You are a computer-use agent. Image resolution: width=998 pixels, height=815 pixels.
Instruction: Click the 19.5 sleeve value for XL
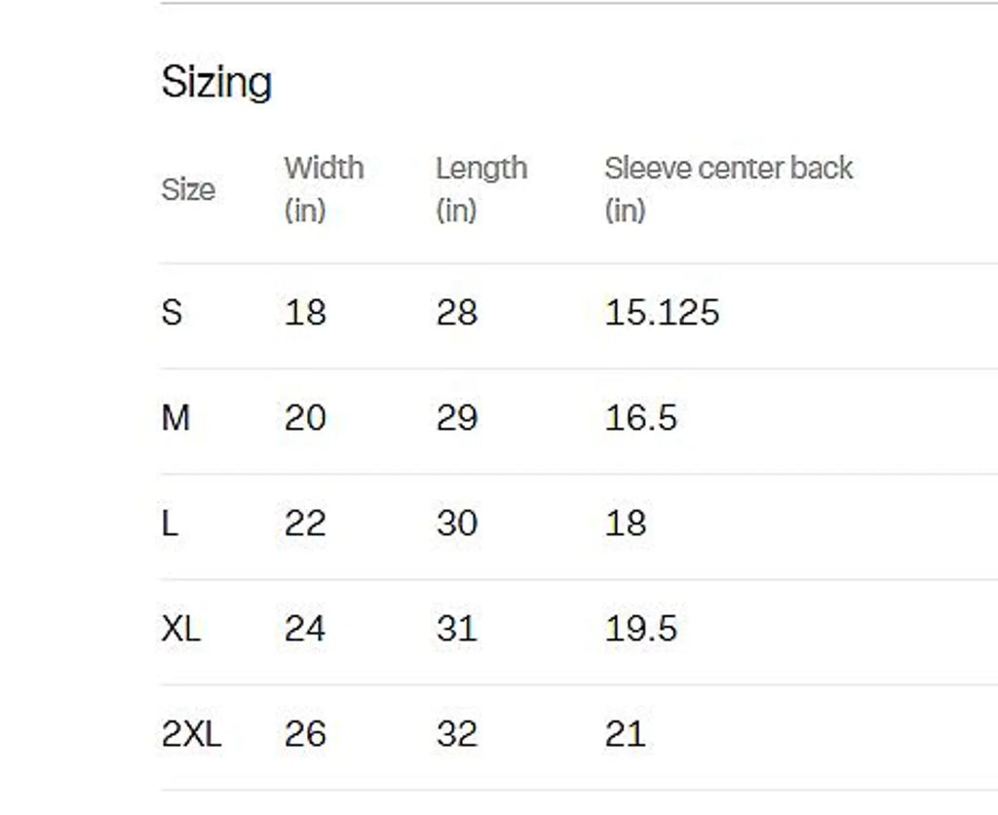(x=641, y=629)
